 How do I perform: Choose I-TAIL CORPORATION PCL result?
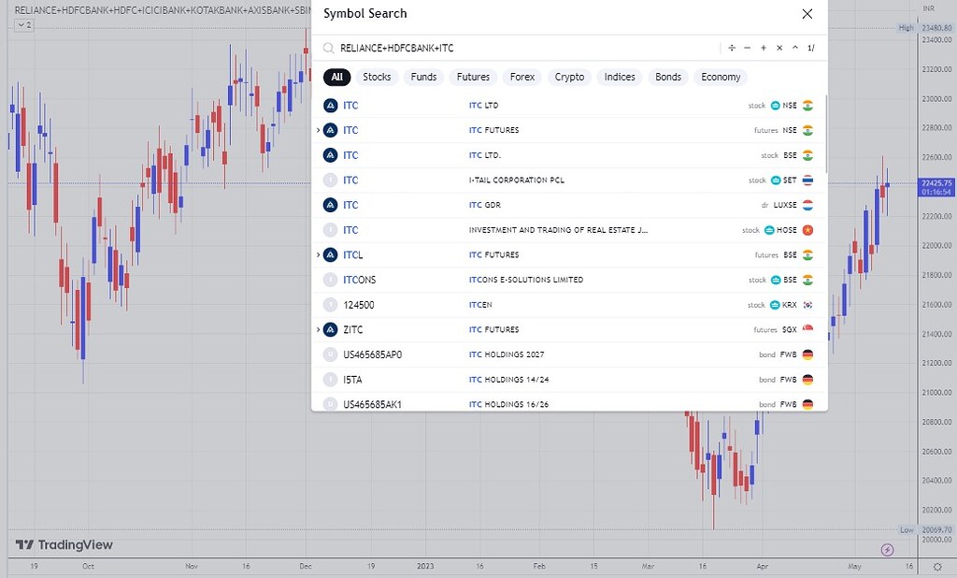568,181
